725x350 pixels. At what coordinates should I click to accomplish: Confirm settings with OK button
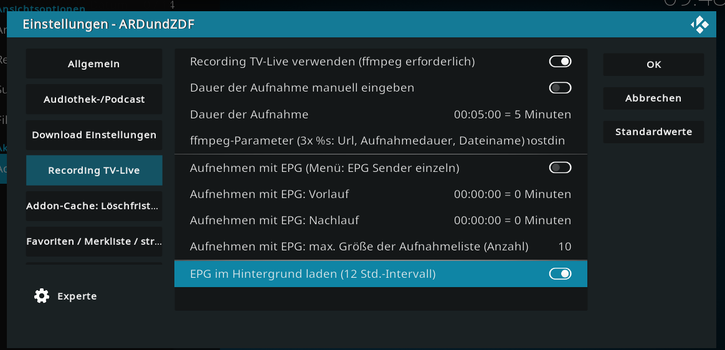click(653, 65)
